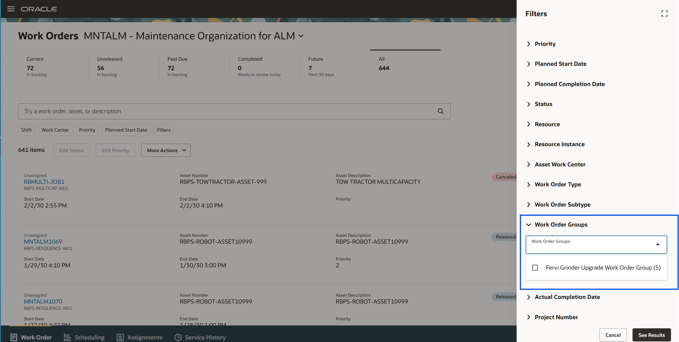The height and width of the screenshot is (342, 679).
Task: Open the organization switcher chevron
Action: 301,36
